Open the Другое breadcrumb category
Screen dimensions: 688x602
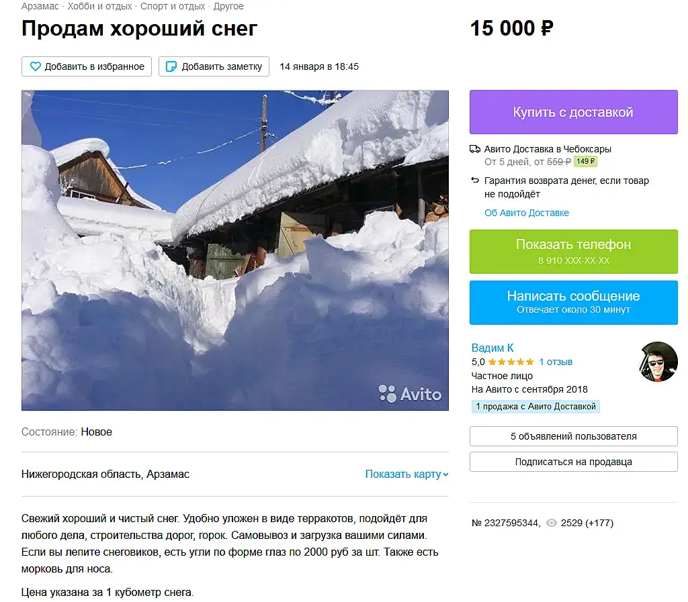(228, 6)
